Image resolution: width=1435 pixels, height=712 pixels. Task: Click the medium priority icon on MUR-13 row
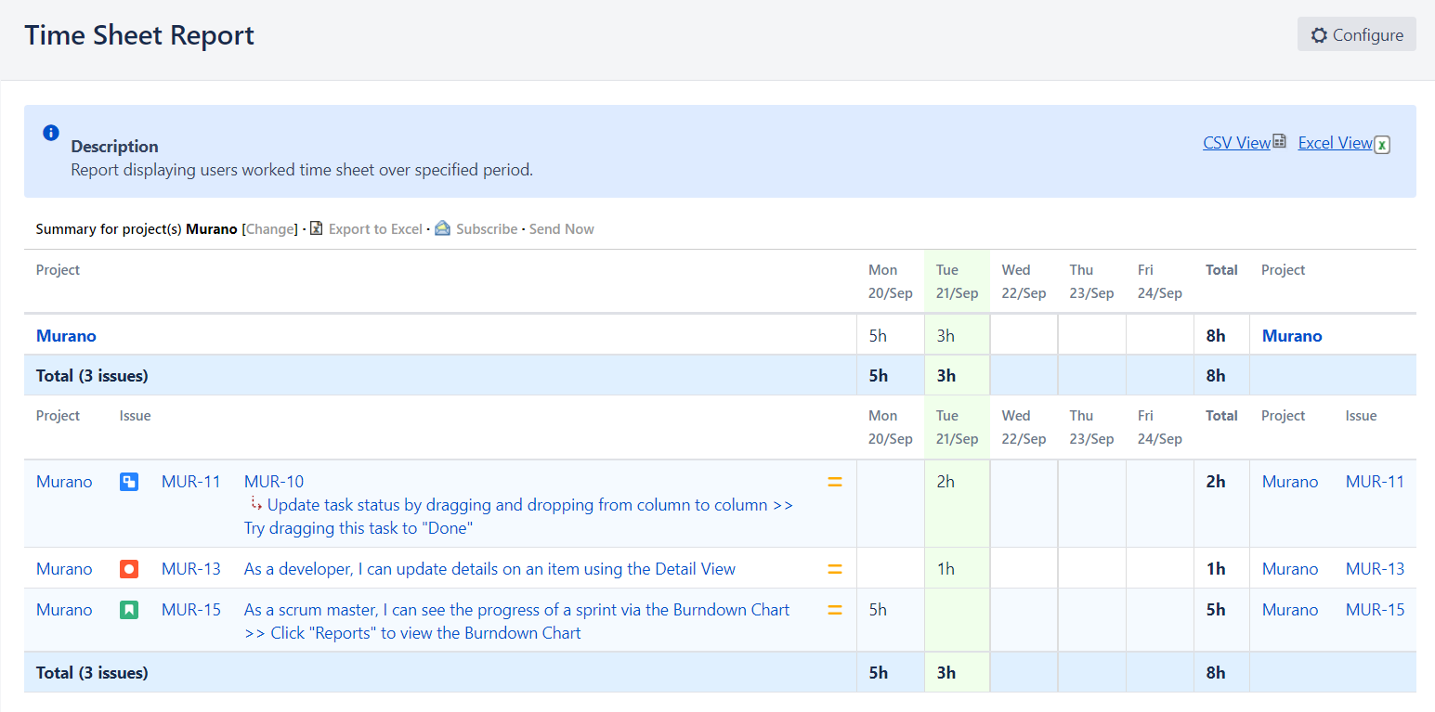[834, 569]
